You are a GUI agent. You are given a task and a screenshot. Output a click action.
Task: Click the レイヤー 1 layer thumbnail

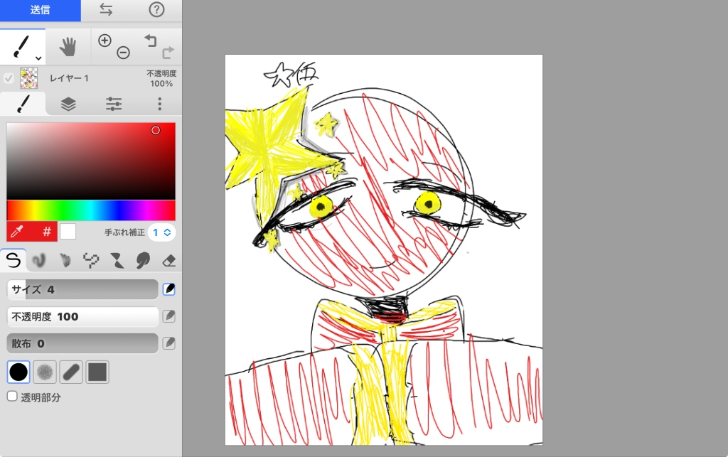tap(28, 78)
